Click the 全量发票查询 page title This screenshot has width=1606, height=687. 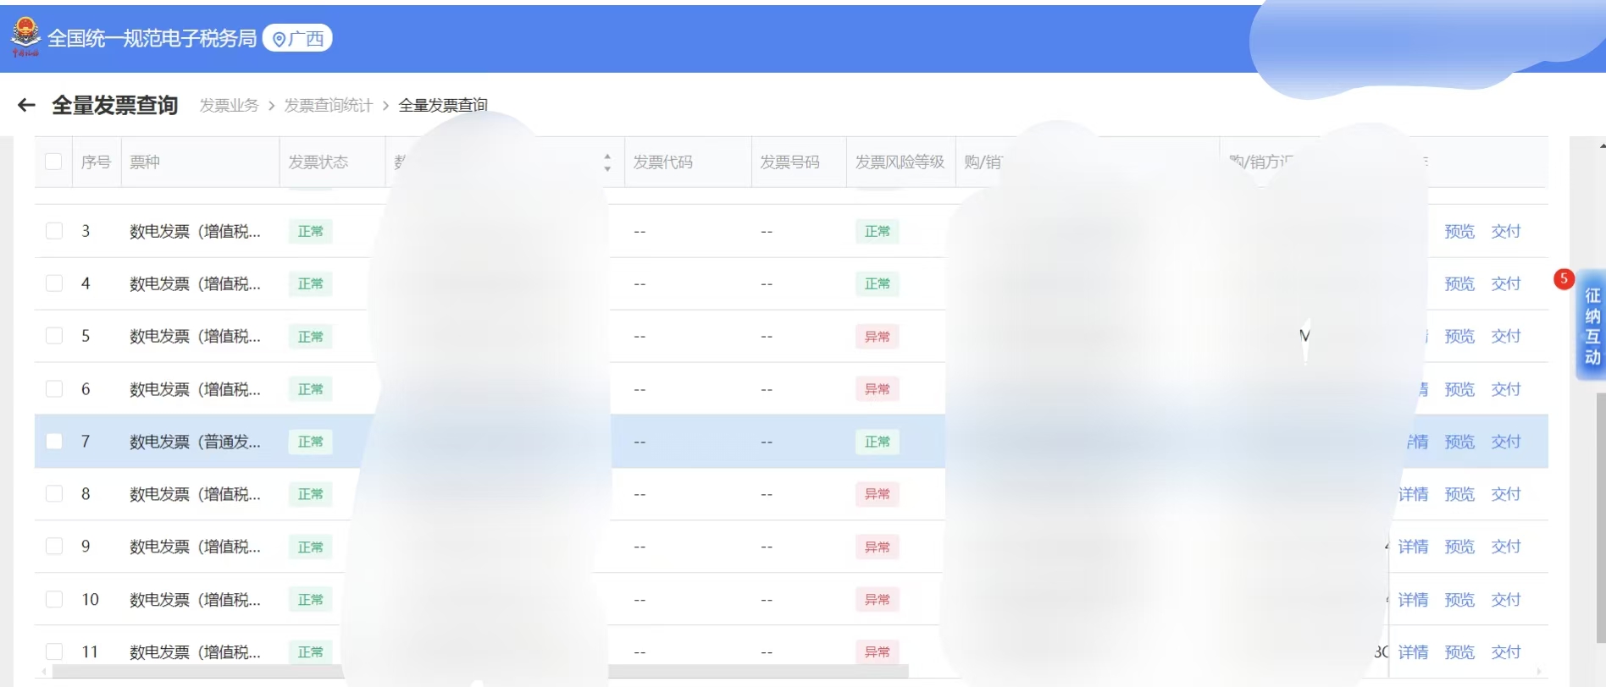115,105
